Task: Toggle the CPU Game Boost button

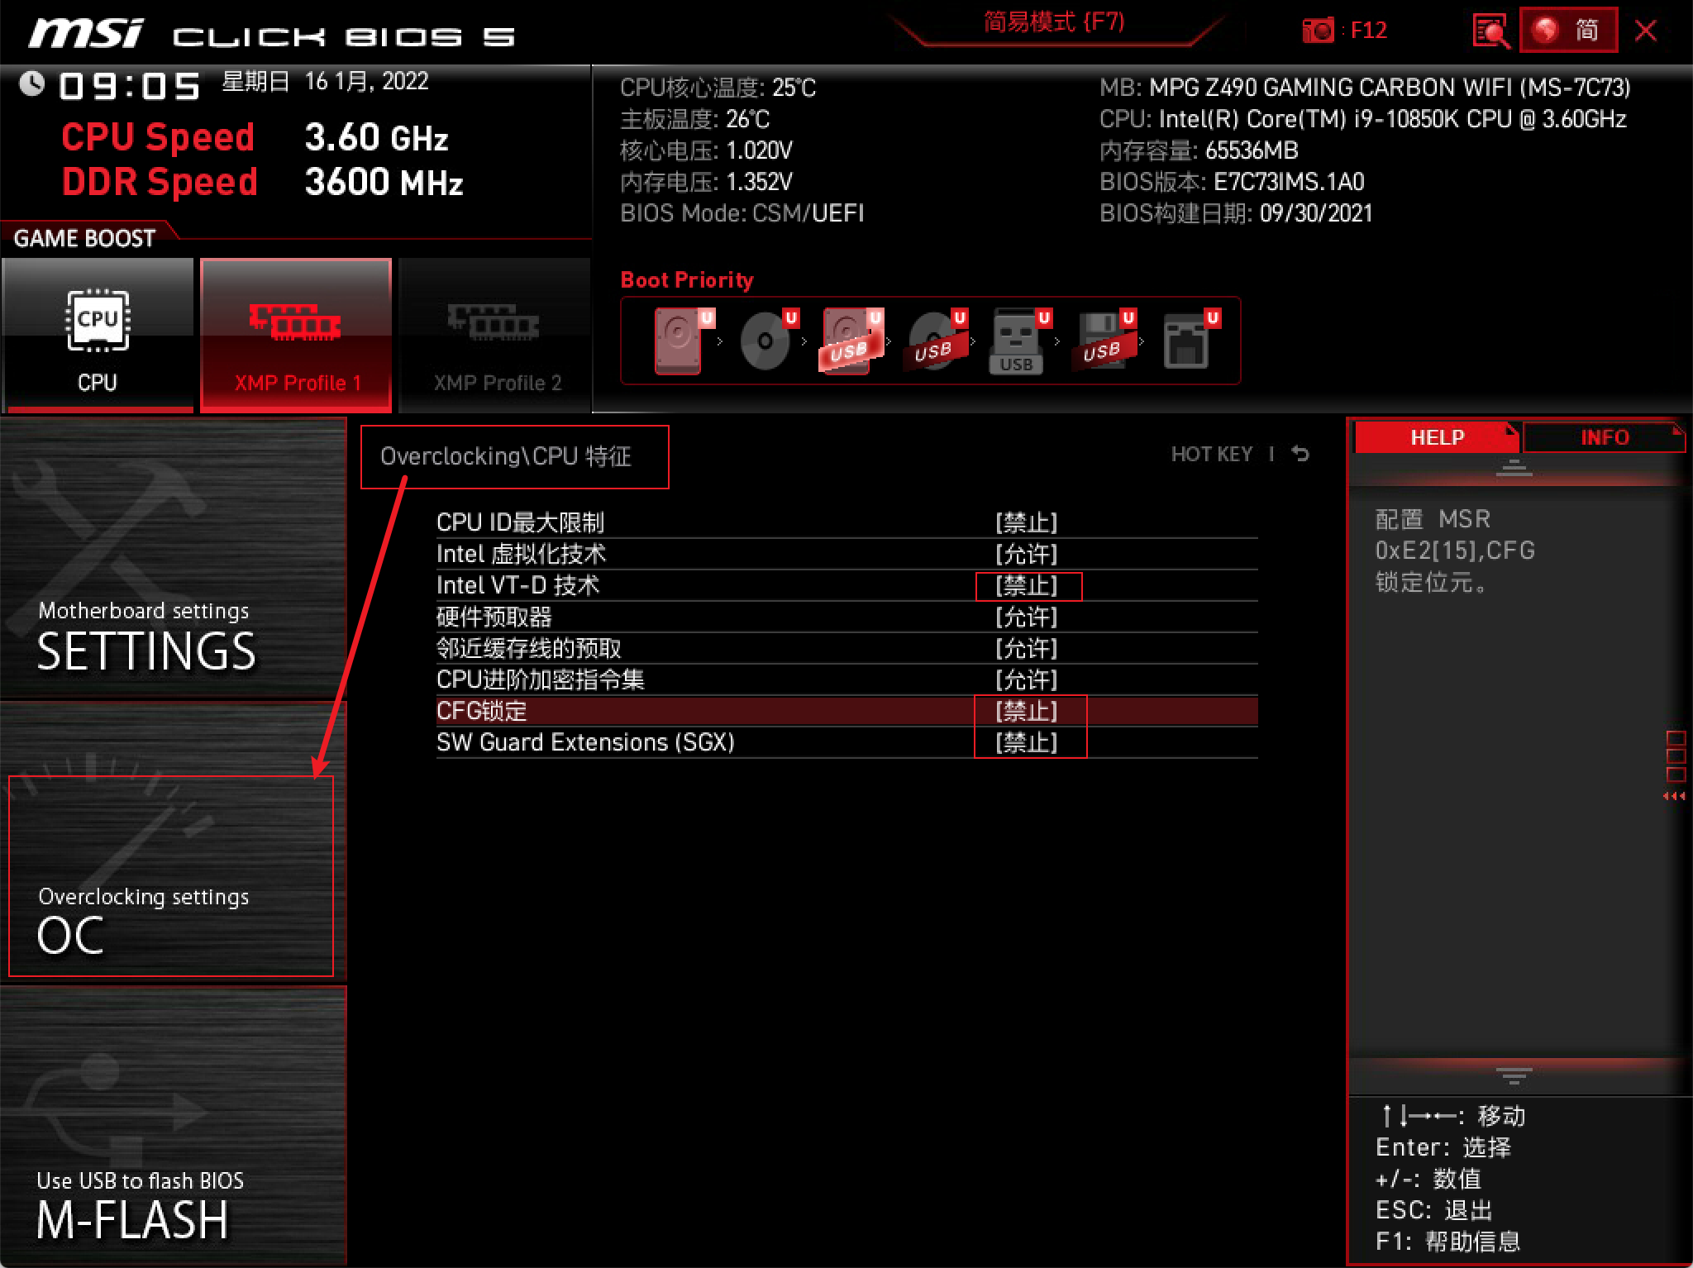Action: coord(98,334)
